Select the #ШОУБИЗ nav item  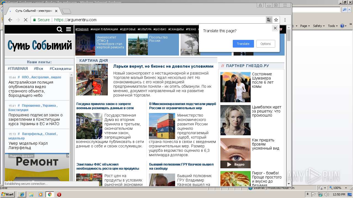click(160, 29)
